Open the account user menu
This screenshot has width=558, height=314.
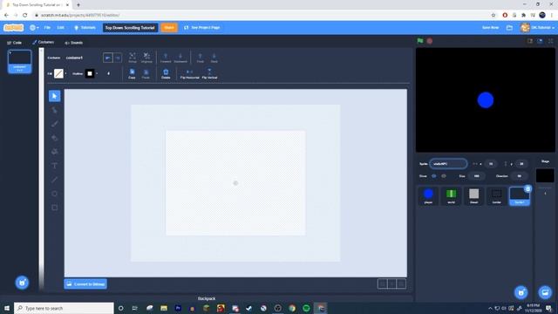(537, 27)
